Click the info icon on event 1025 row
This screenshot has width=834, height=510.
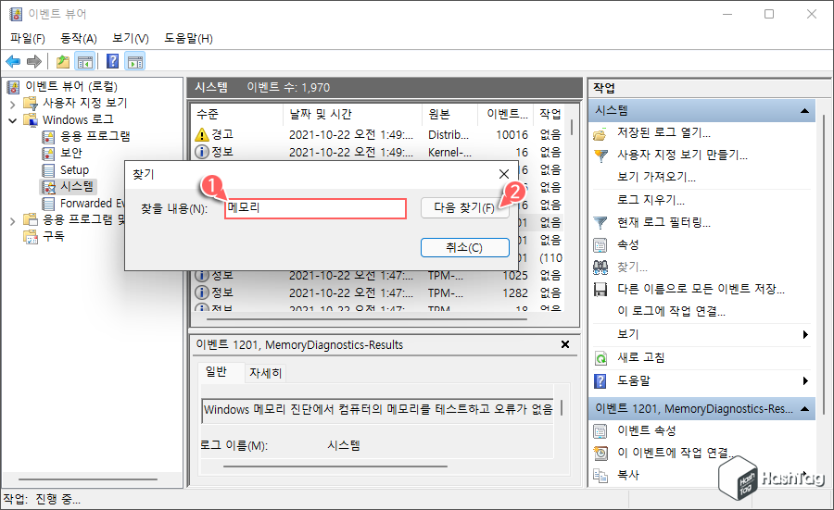[x=202, y=276]
